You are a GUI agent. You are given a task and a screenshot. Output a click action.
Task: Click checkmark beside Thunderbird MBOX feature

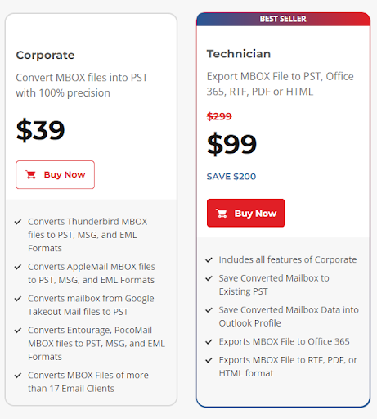tap(18, 222)
